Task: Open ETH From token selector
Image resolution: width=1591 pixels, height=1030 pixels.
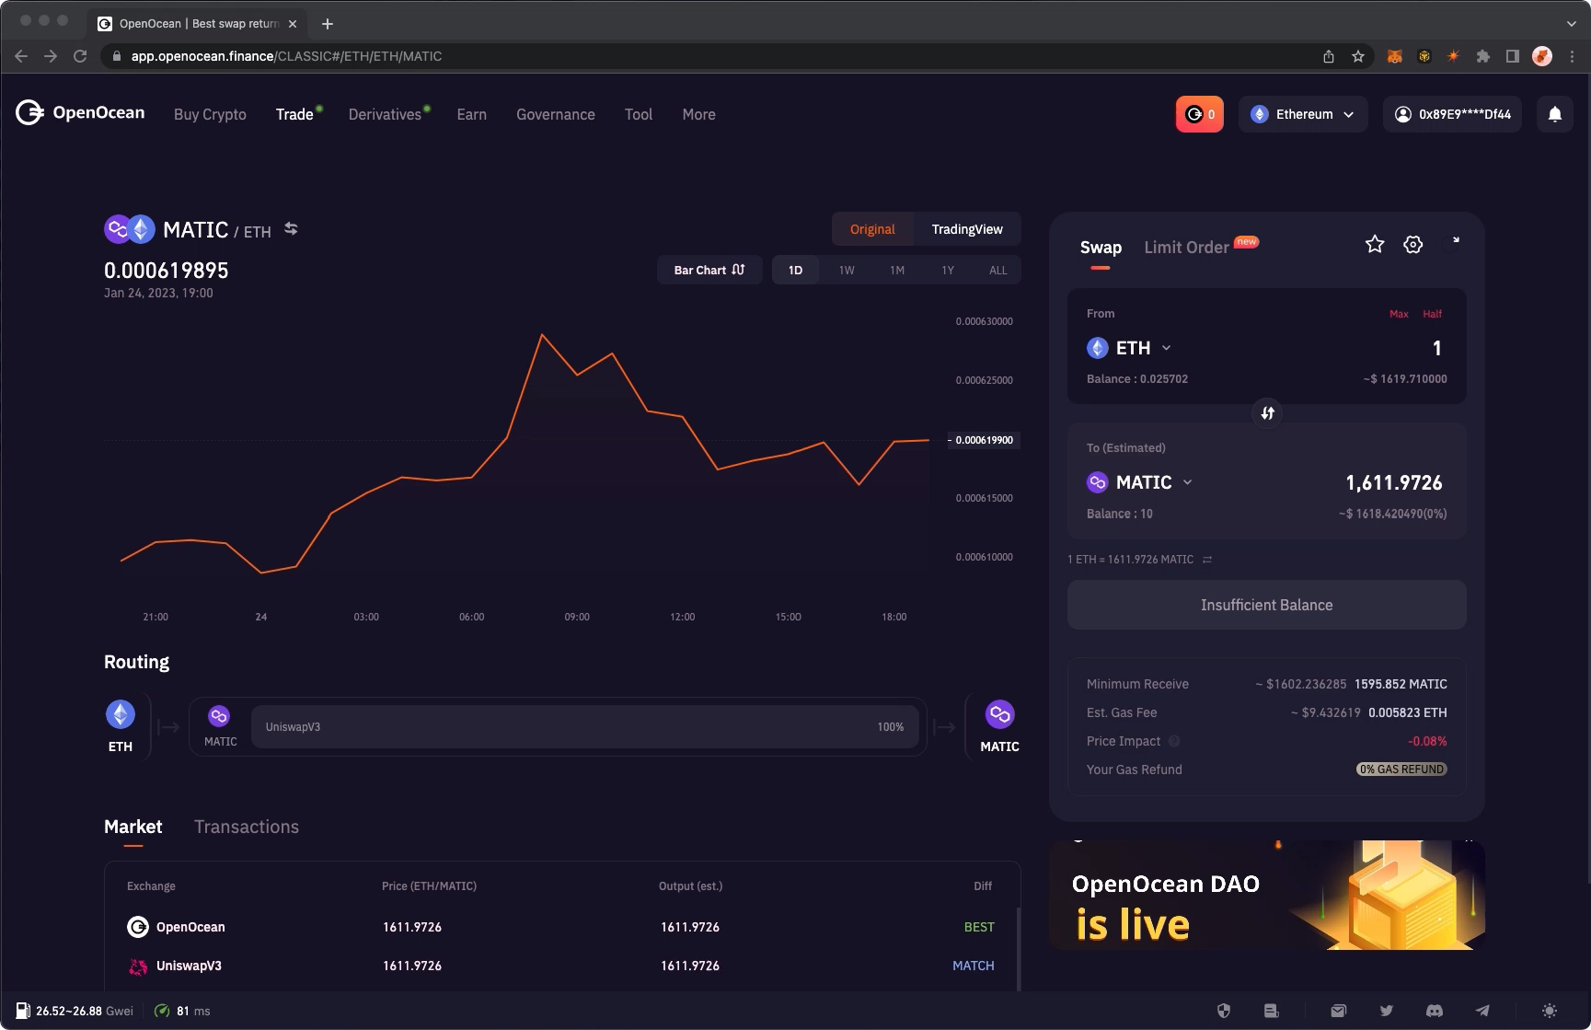Action: point(1129,348)
